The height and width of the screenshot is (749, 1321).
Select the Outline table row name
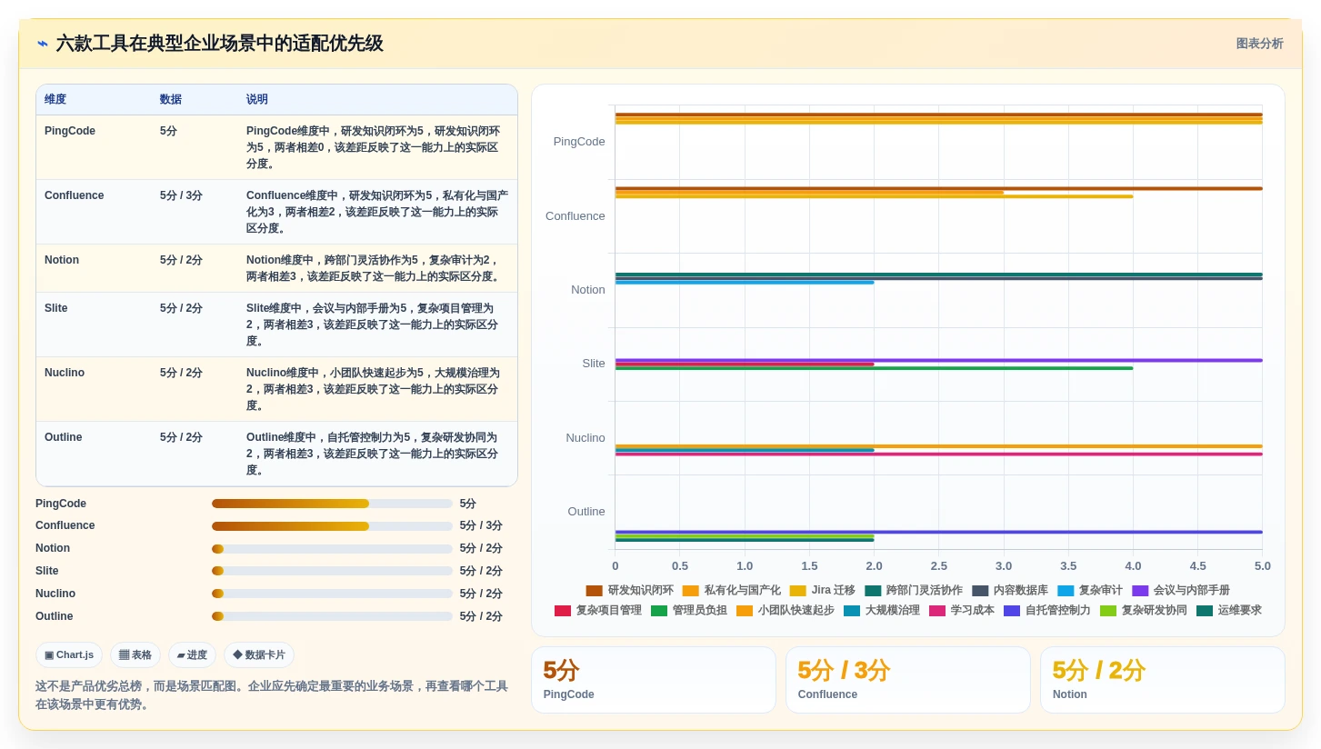click(x=64, y=437)
